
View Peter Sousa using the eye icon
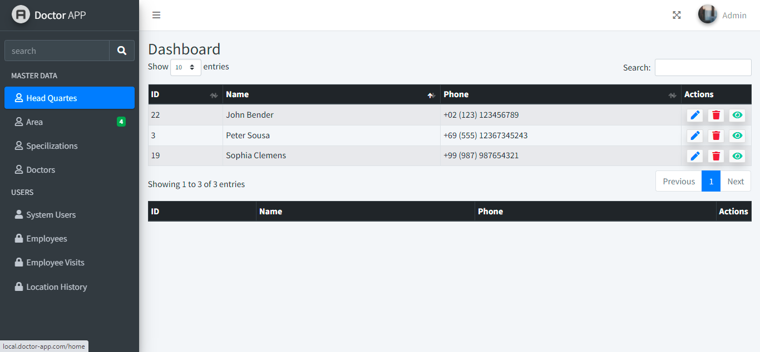[737, 135]
